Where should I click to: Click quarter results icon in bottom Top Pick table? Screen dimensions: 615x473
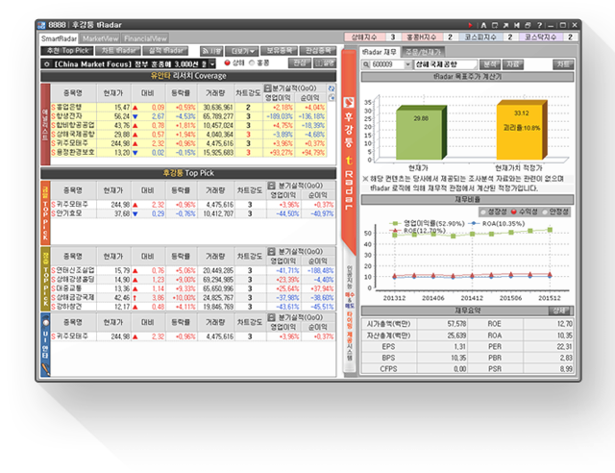(x=271, y=317)
